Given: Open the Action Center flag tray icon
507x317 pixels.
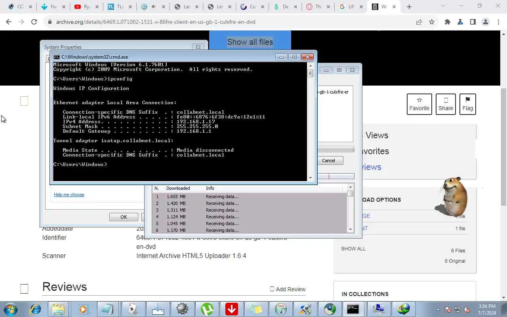Looking at the screenshot, I should point(448,309).
